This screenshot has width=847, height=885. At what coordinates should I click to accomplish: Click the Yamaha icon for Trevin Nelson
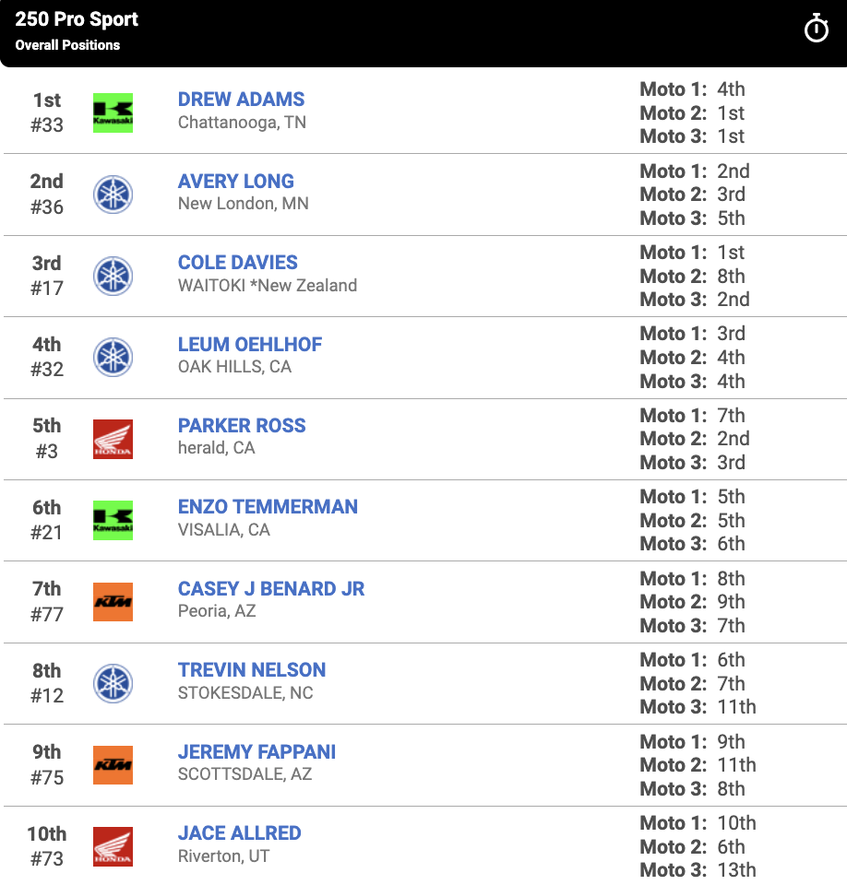pos(112,683)
